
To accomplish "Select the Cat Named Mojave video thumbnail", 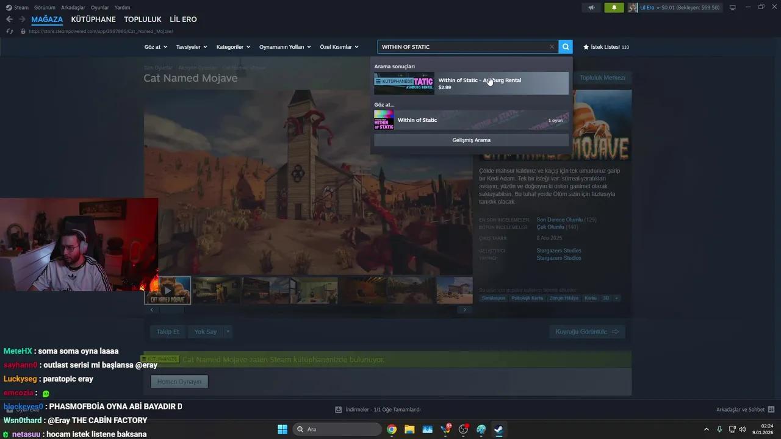I will (167, 290).
